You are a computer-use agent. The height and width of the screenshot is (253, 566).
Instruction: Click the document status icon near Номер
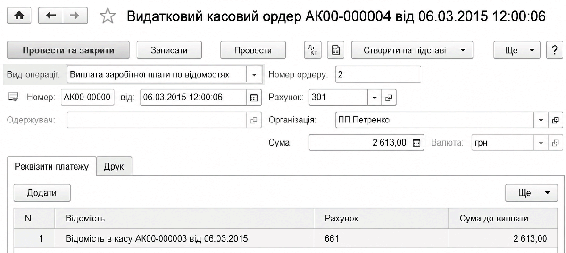tap(14, 98)
